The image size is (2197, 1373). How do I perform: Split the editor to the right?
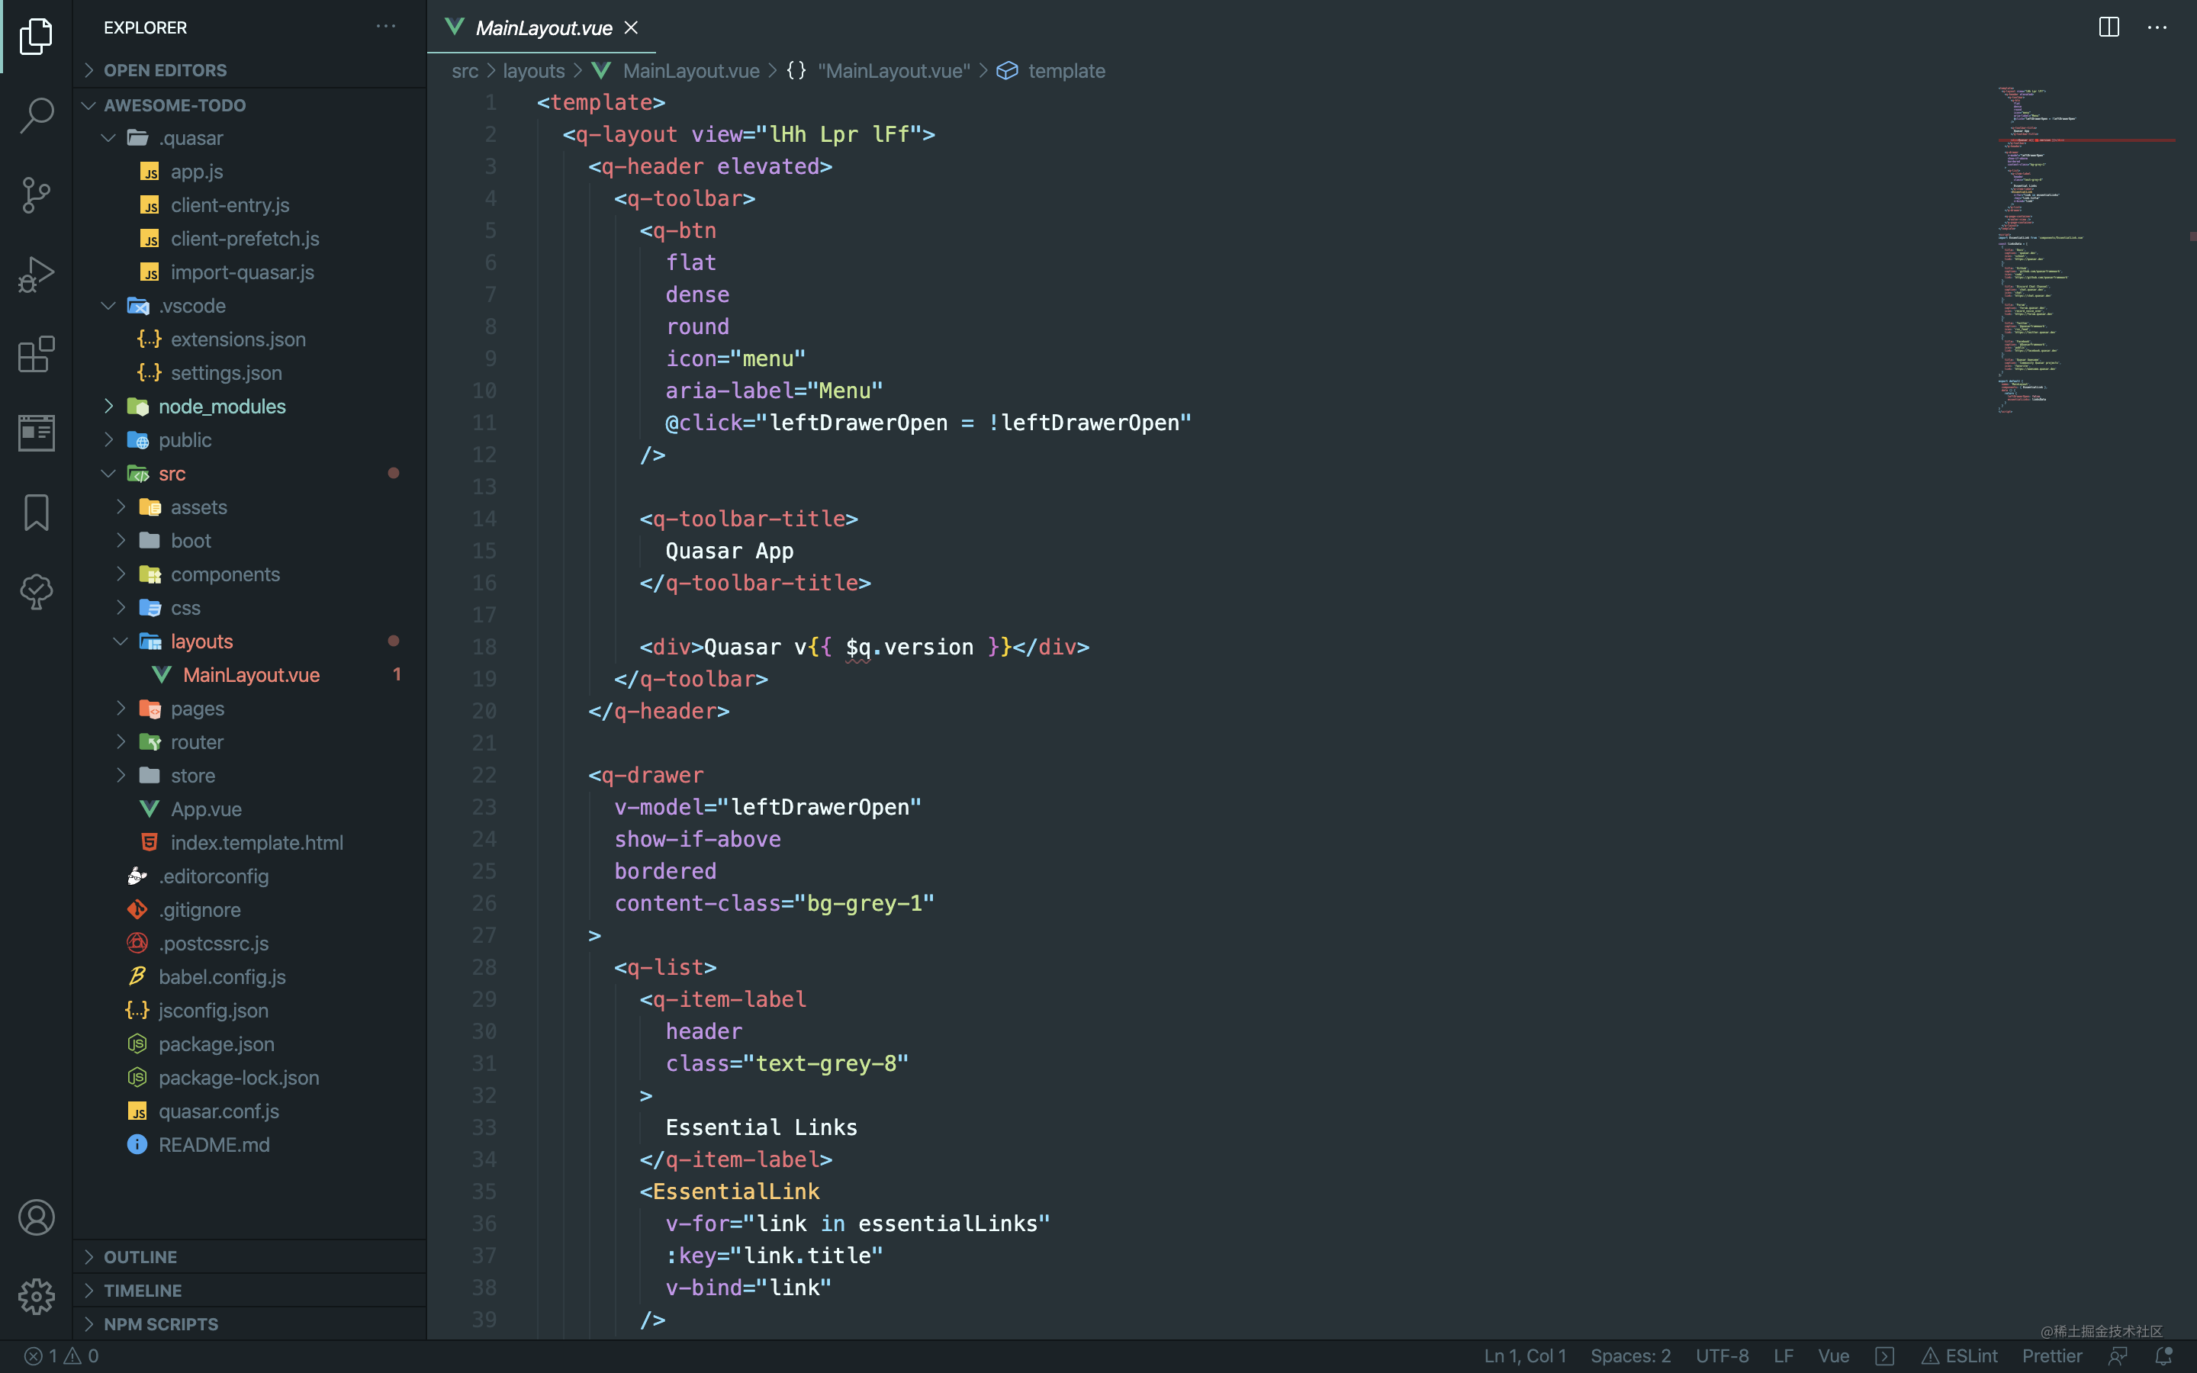point(2109,27)
